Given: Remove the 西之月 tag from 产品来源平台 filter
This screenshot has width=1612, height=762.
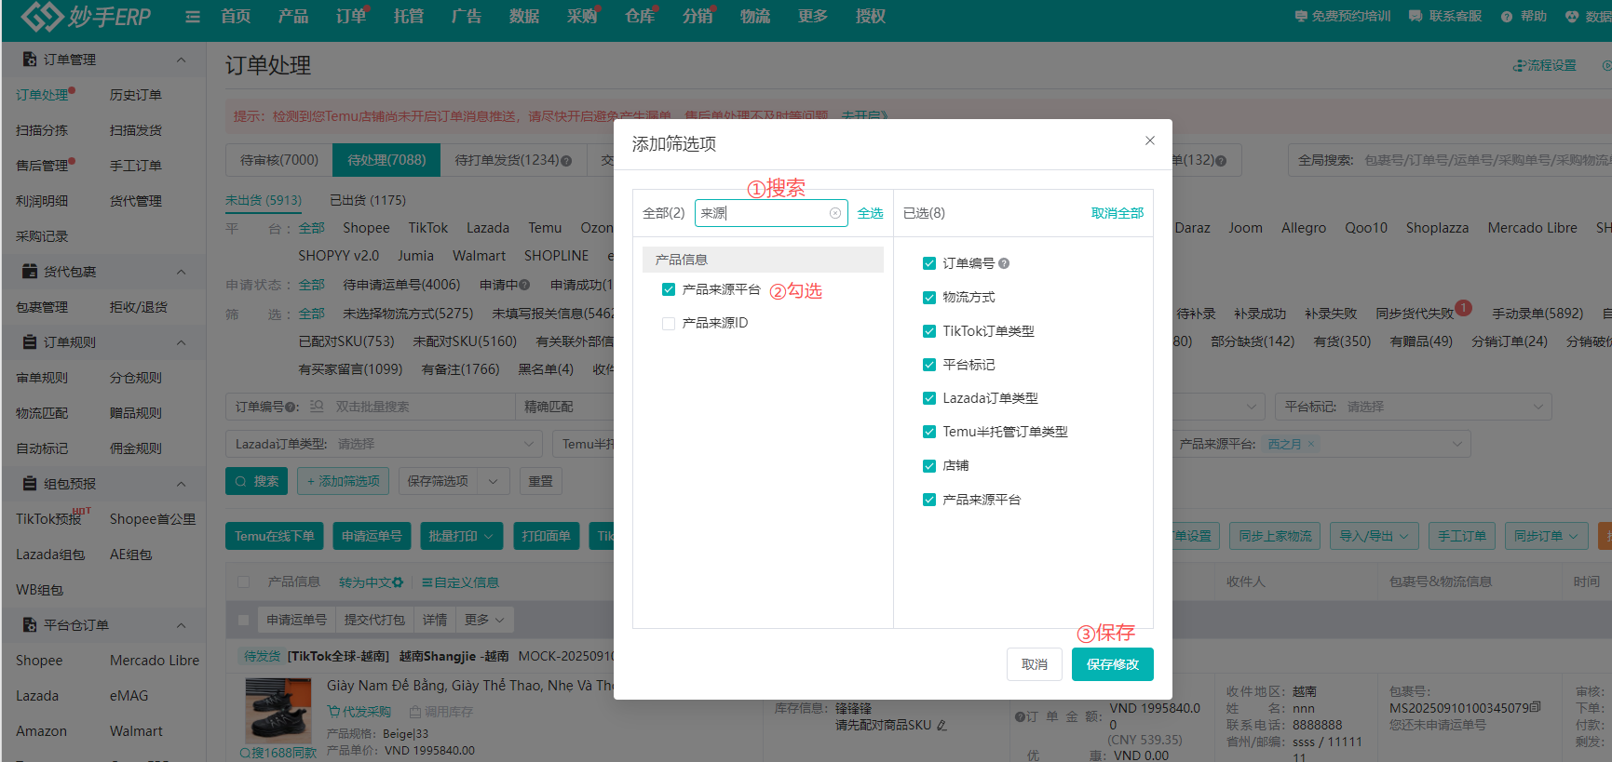Looking at the screenshot, I should 1311,444.
